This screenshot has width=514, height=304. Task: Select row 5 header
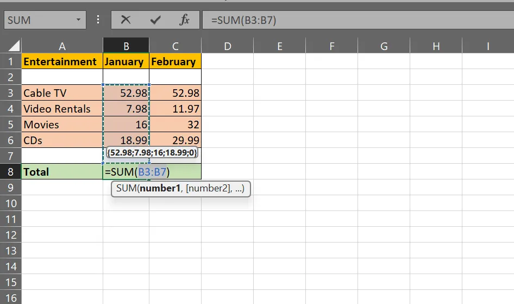coord(10,125)
